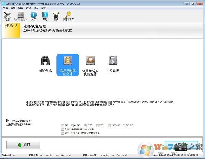Image resolution: width=205 pixels, height=159 pixels.
Task: Click the 返回 back button
Action: (x=23, y=145)
